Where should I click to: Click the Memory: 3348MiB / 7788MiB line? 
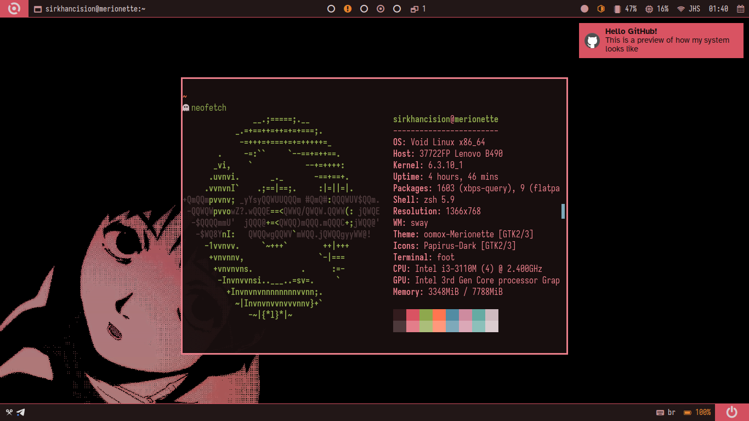tap(448, 292)
